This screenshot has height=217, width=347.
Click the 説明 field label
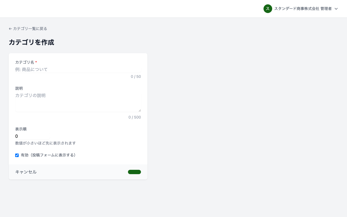[19, 88]
